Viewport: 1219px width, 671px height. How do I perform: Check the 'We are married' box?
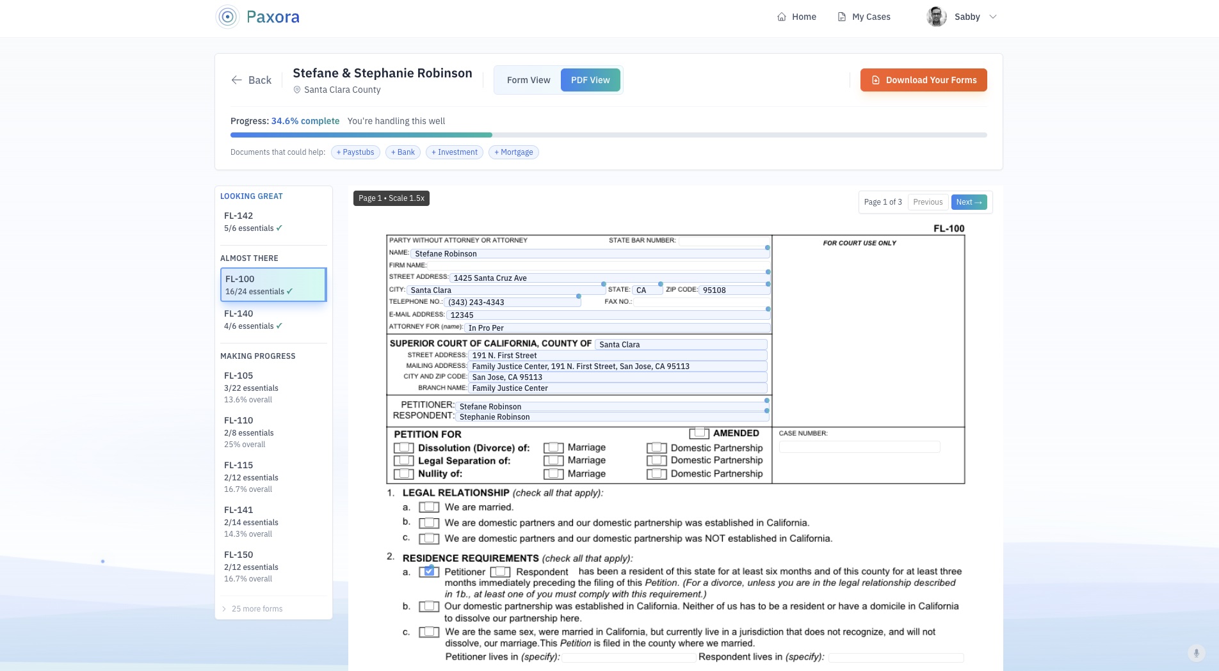tap(429, 507)
